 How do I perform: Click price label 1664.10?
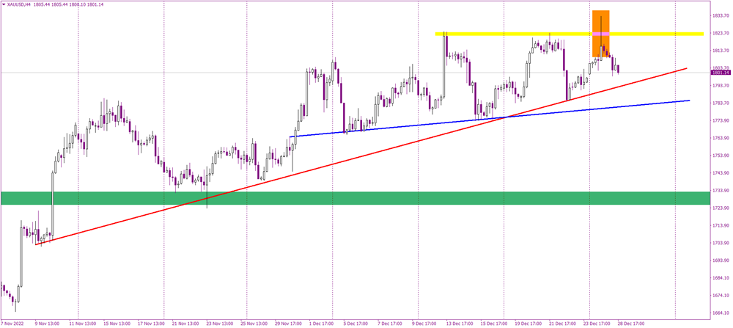coord(720,313)
